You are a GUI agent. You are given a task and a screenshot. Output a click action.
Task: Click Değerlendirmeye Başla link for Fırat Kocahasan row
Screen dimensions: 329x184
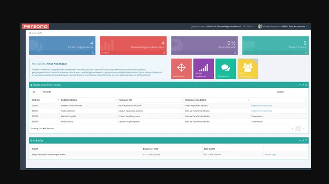(x=261, y=111)
